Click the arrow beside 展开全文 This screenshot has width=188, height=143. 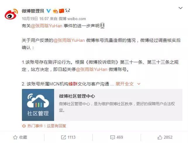pyautogui.click(x=139, y=84)
